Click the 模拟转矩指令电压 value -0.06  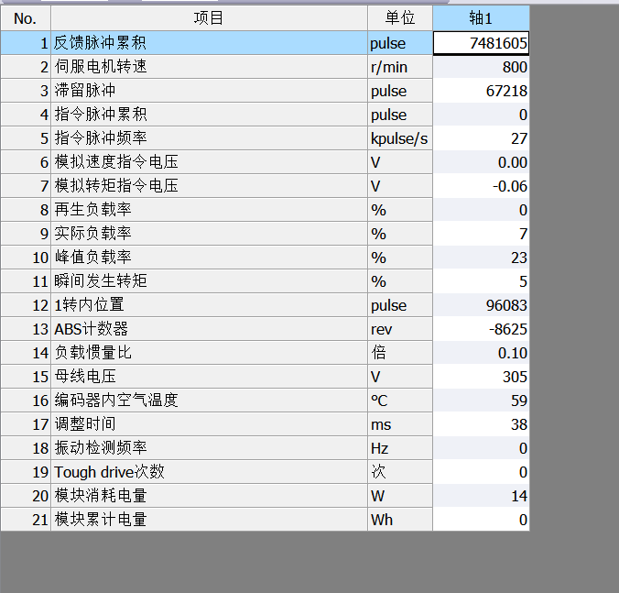click(481, 186)
